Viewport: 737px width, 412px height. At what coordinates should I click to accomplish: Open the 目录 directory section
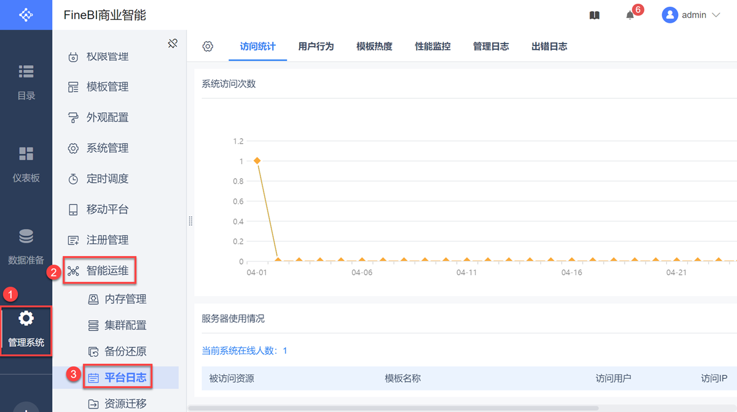(x=26, y=81)
